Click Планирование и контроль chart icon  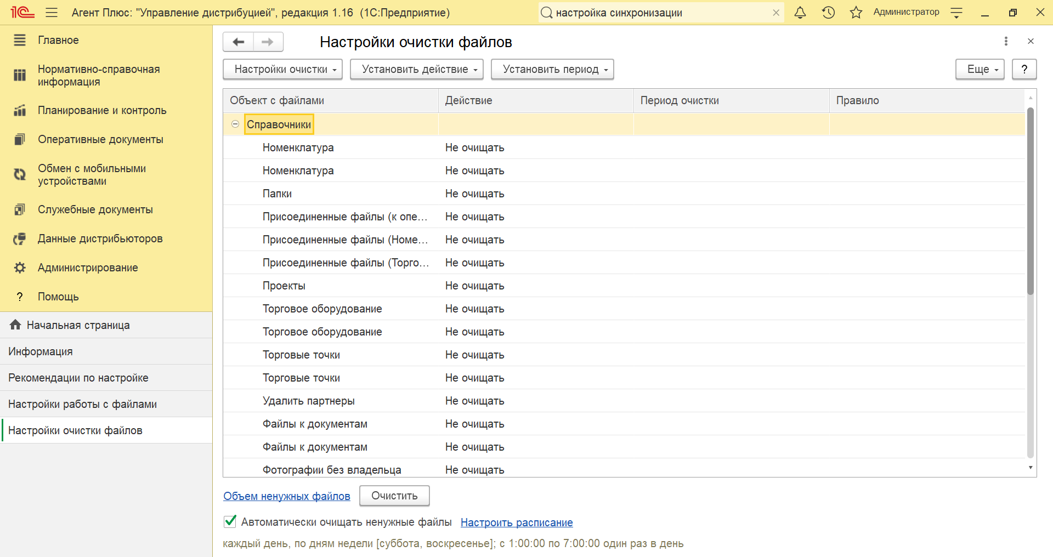[20, 110]
